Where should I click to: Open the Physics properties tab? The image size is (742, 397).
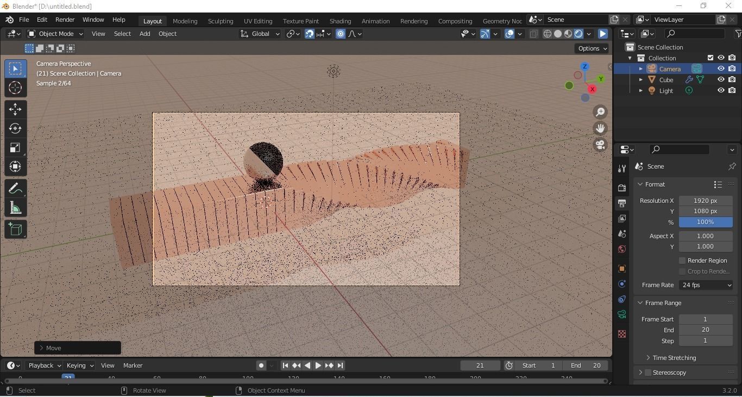[x=622, y=284]
